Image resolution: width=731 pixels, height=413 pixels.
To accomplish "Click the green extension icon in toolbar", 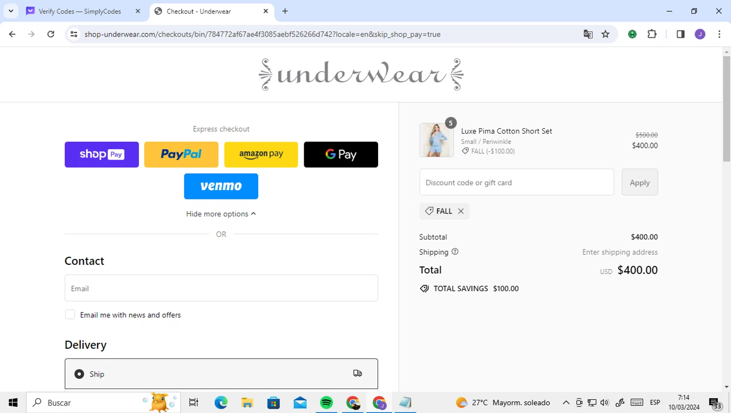I will tap(633, 34).
